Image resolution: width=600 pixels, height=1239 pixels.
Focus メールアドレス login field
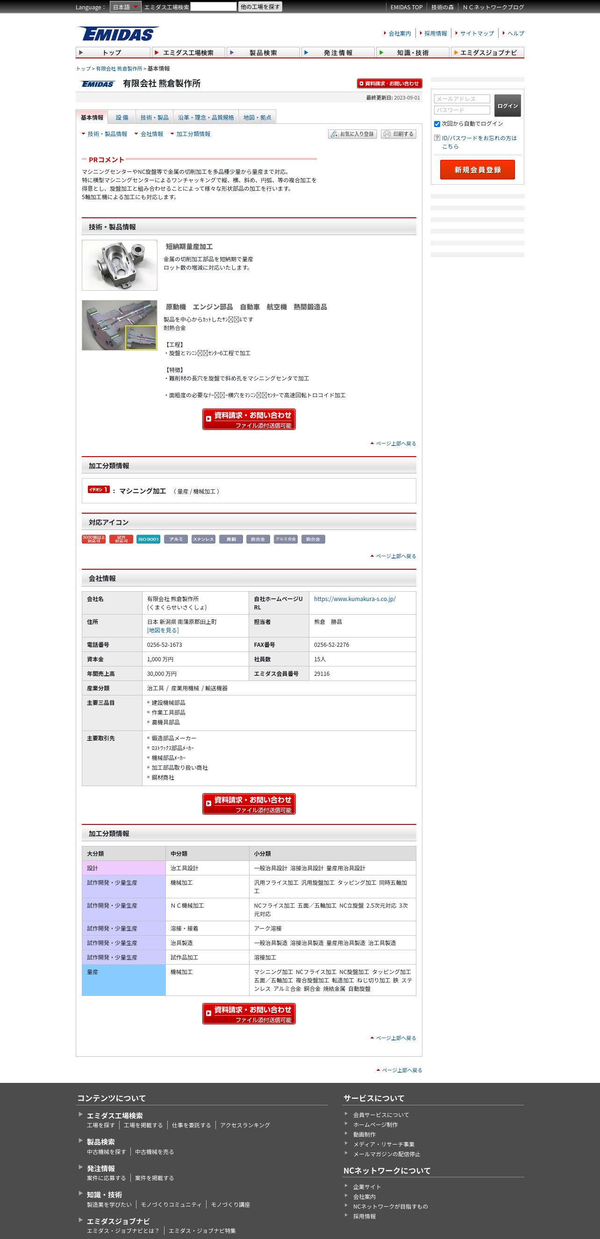pos(462,99)
